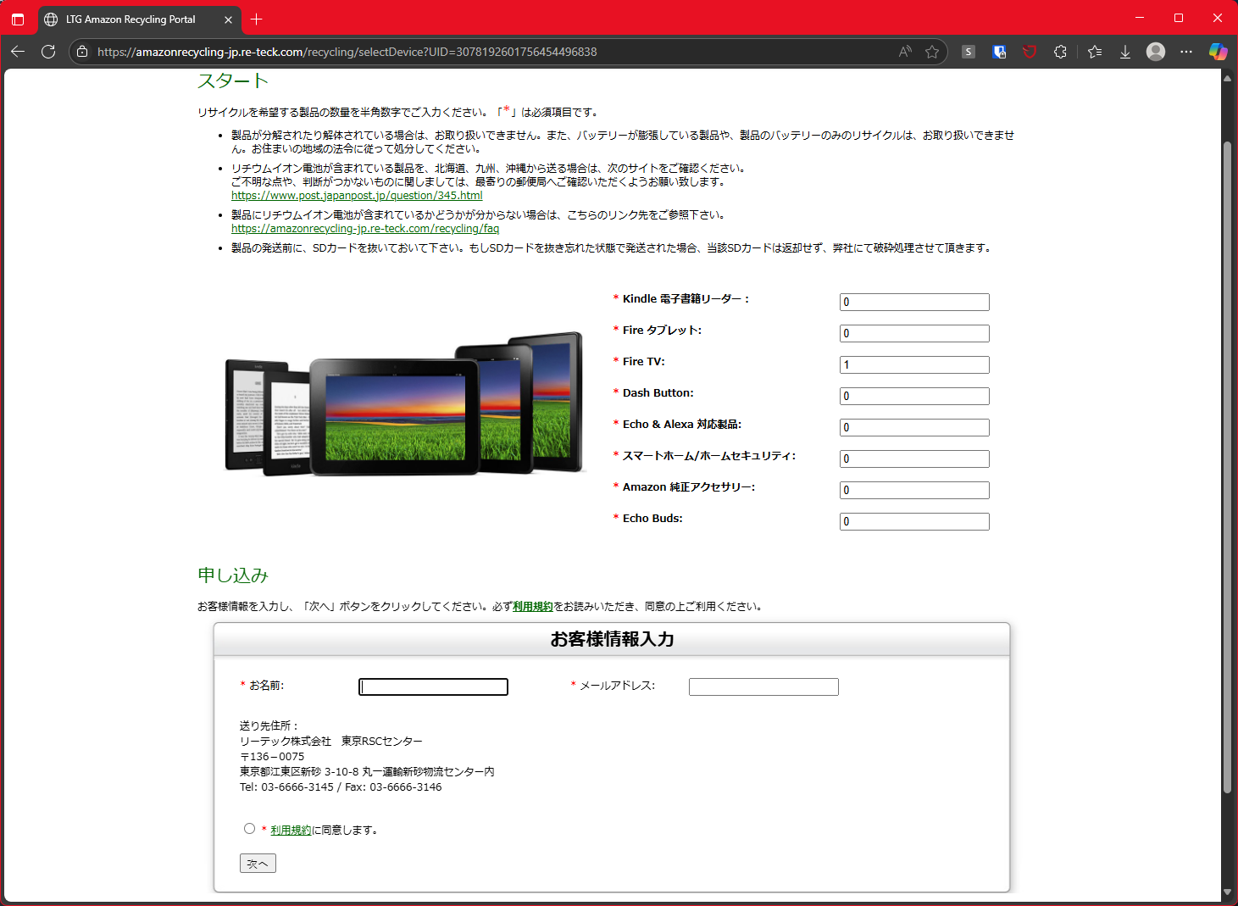Screen dimensions: 1238x906
Task: Click the スタート heading
Action: (233, 81)
